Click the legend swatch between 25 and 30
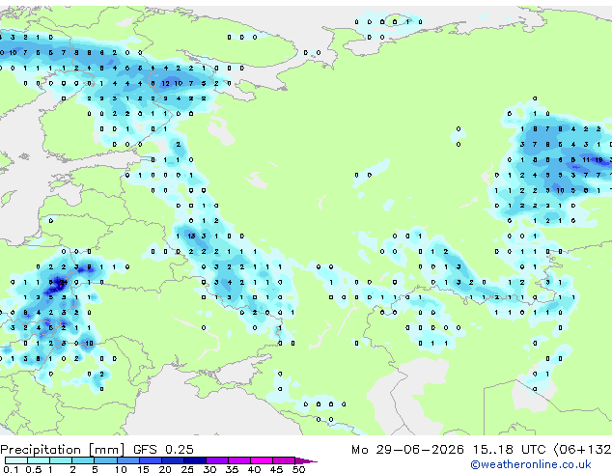This screenshot has width=612, height=473. pyautogui.click(x=195, y=460)
